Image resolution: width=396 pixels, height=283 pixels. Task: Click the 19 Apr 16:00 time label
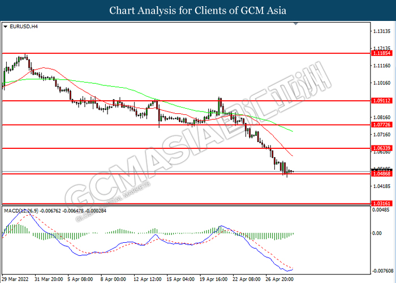point(214,279)
